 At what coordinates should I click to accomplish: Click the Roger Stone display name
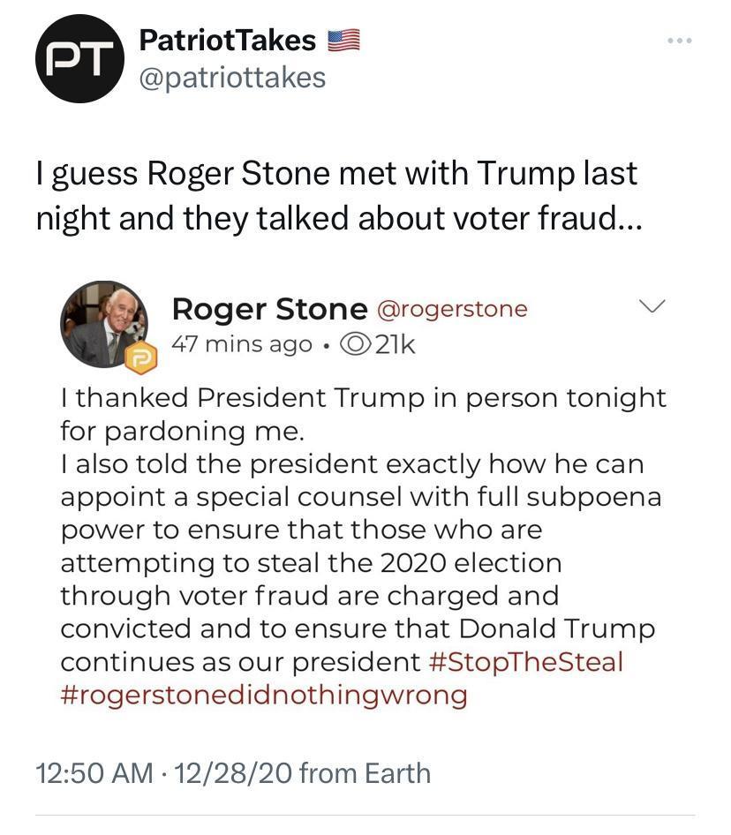click(269, 310)
